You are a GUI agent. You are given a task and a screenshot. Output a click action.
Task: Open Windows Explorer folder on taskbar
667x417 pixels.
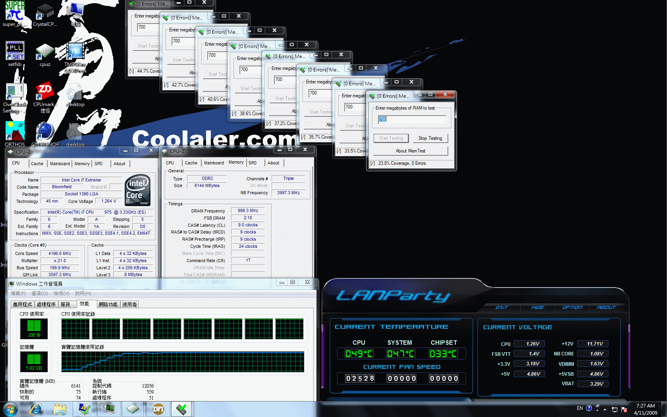click(60, 409)
